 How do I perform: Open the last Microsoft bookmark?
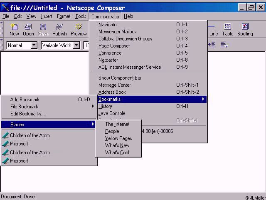tap(49, 161)
